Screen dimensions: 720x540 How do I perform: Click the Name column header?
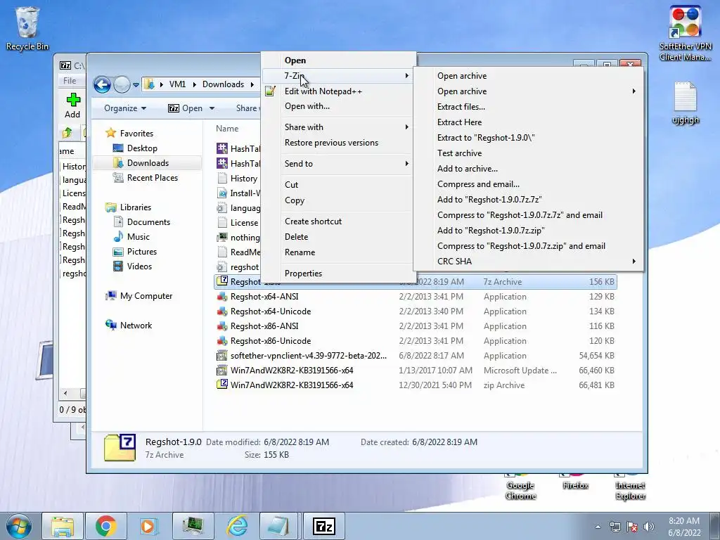227,129
